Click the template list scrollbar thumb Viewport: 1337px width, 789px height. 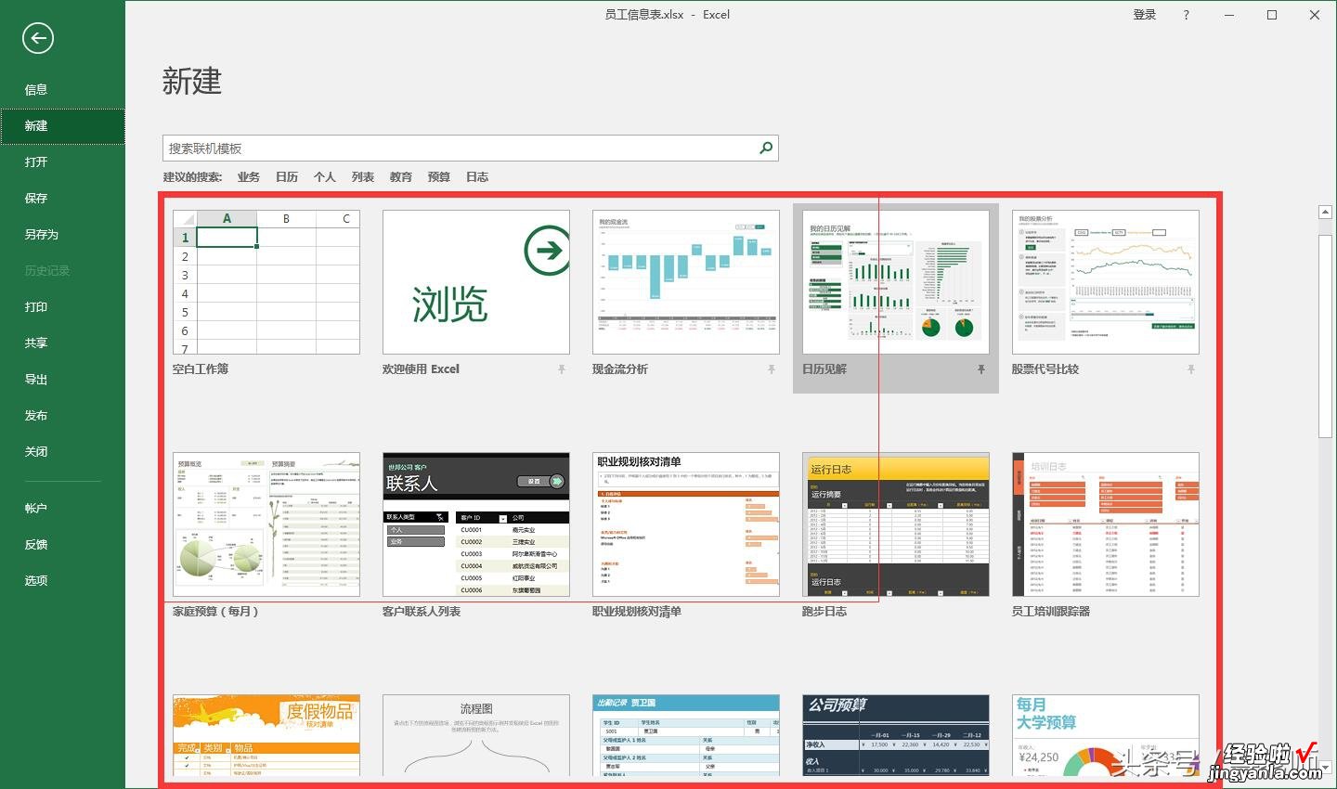[1326, 337]
